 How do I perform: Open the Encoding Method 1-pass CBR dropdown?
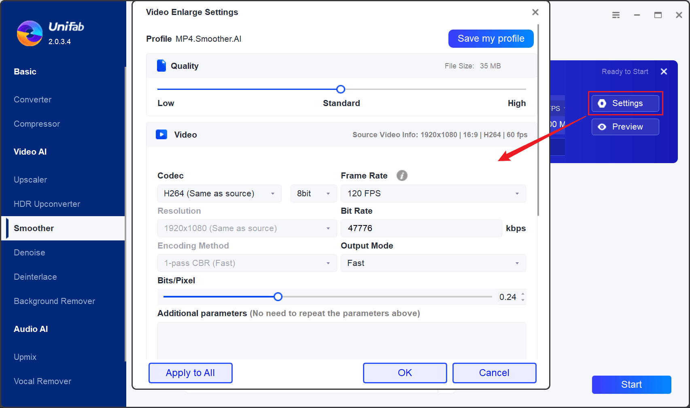tap(247, 263)
